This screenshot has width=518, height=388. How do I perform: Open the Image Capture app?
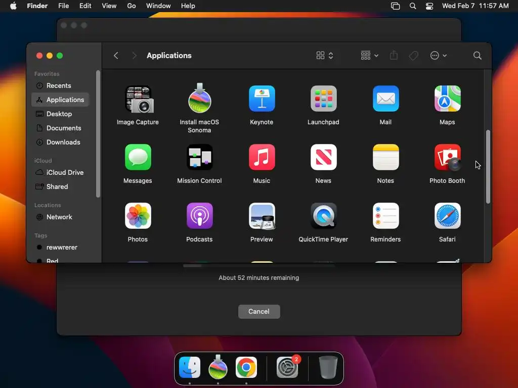point(138,99)
